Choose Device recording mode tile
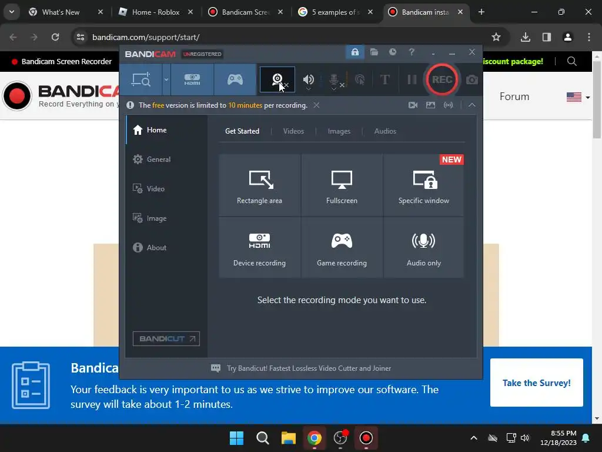The image size is (602, 452). click(259, 248)
